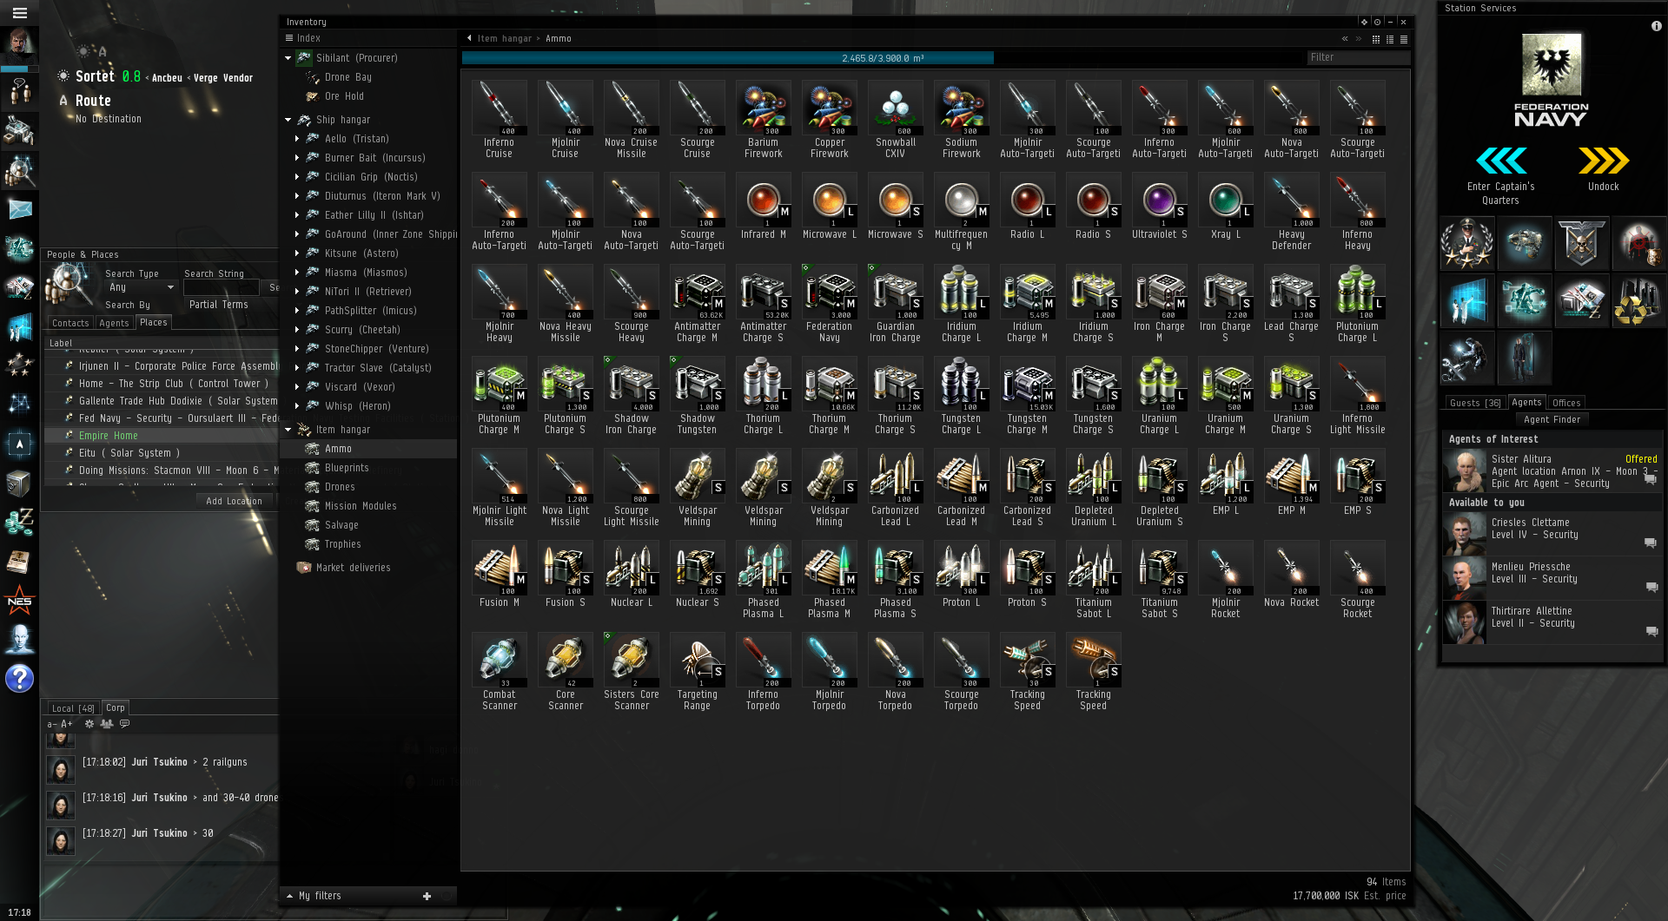The height and width of the screenshot is (921, 1668).
Task: Switch to the Contacts tab
Action: point(70,323)
